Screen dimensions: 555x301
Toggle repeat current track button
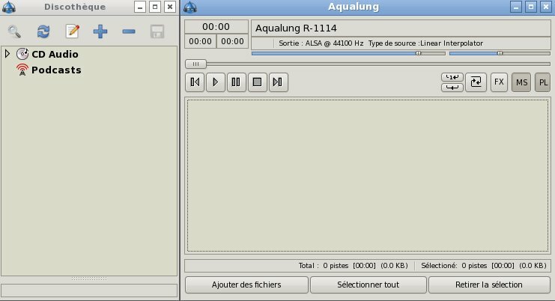(452, 77)
